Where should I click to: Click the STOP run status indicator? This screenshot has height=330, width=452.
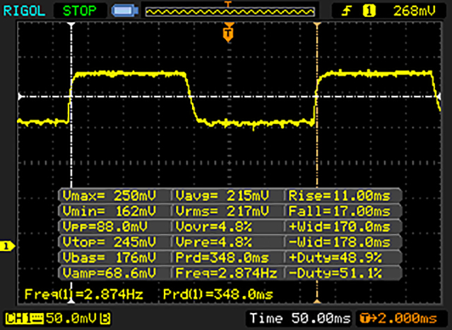(x=79, y=11)
